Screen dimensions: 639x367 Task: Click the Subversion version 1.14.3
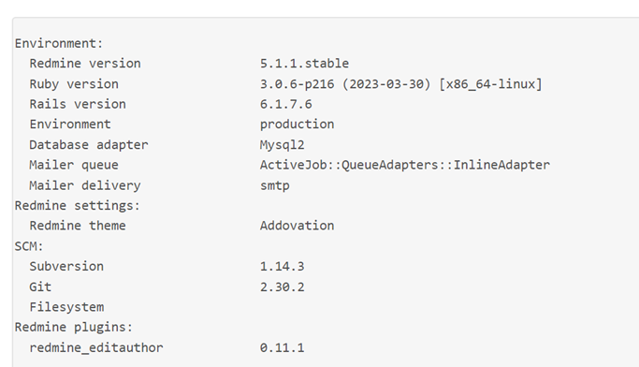[x=282, y=266]
